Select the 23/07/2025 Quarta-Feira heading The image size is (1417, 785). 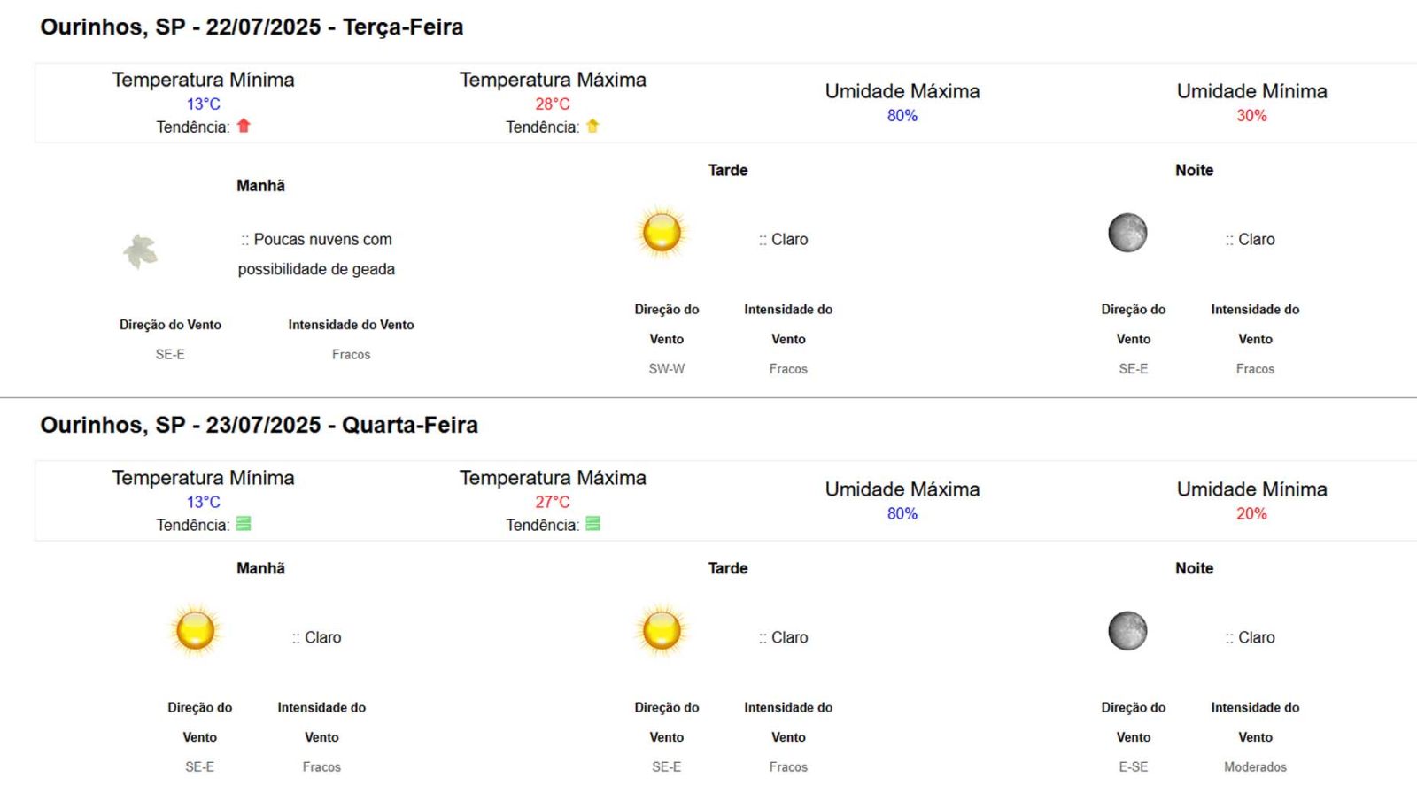(x=259, y=426)
